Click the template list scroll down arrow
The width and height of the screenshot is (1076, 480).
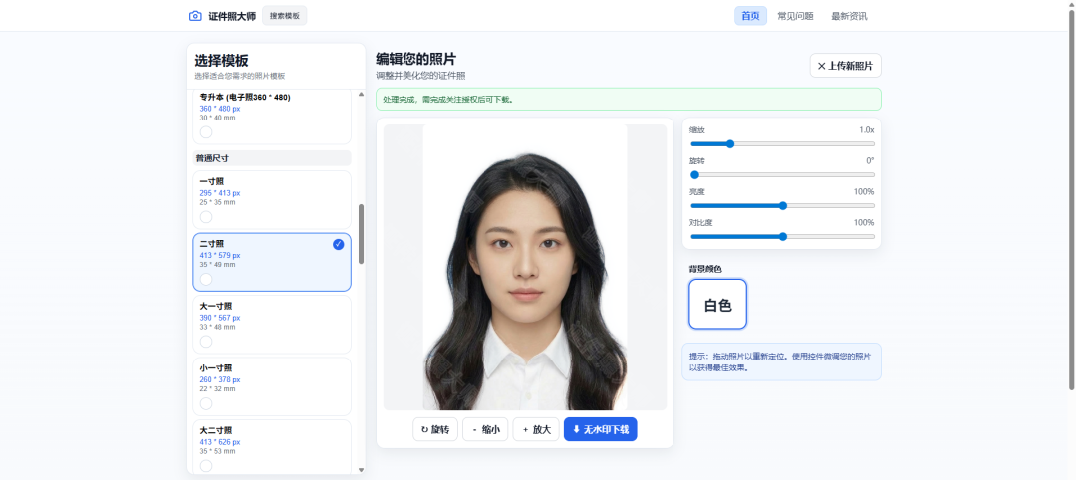[362, 470]
